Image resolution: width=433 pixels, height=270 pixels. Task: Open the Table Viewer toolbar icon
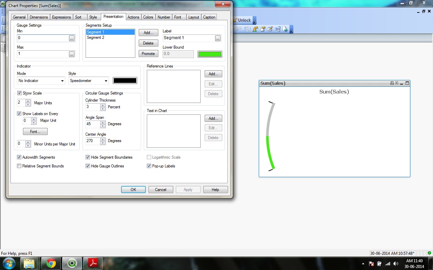pos(277,29)
